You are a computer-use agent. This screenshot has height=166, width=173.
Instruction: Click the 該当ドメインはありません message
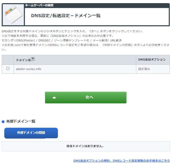pos(85,146)
